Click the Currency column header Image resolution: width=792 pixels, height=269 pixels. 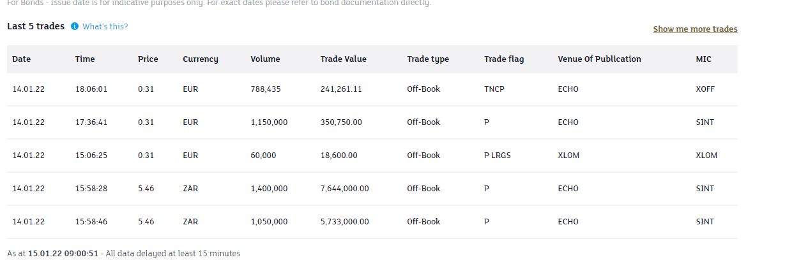[201, 59]
